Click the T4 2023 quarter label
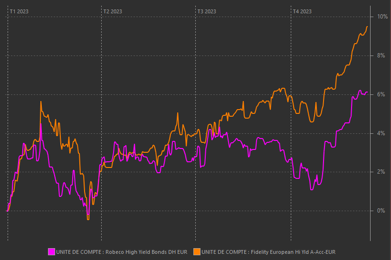The height and width of the screenshot is (260, 391). pyautogui.click(x=302, y=11)
